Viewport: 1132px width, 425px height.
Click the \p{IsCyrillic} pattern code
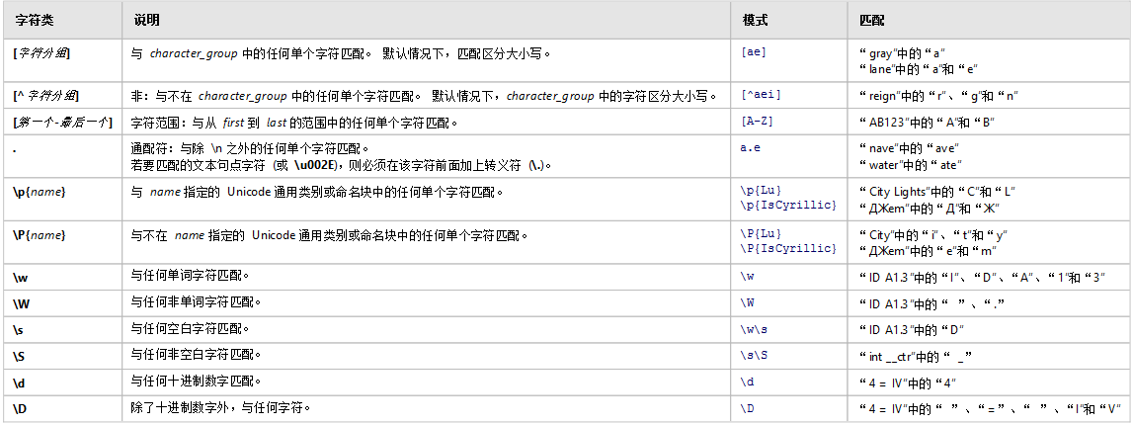point(788,206)
